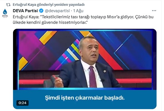Screen dimensions: 164x111
Task: Click the repost arrows icon
Action: (8, 5)
